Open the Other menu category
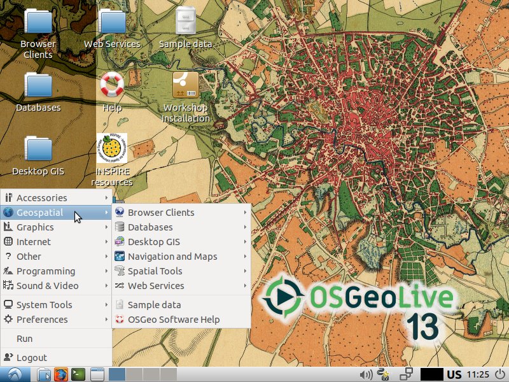Image resolution: width=509 pixels, height=382 pixels. click(x=56, y=256)
